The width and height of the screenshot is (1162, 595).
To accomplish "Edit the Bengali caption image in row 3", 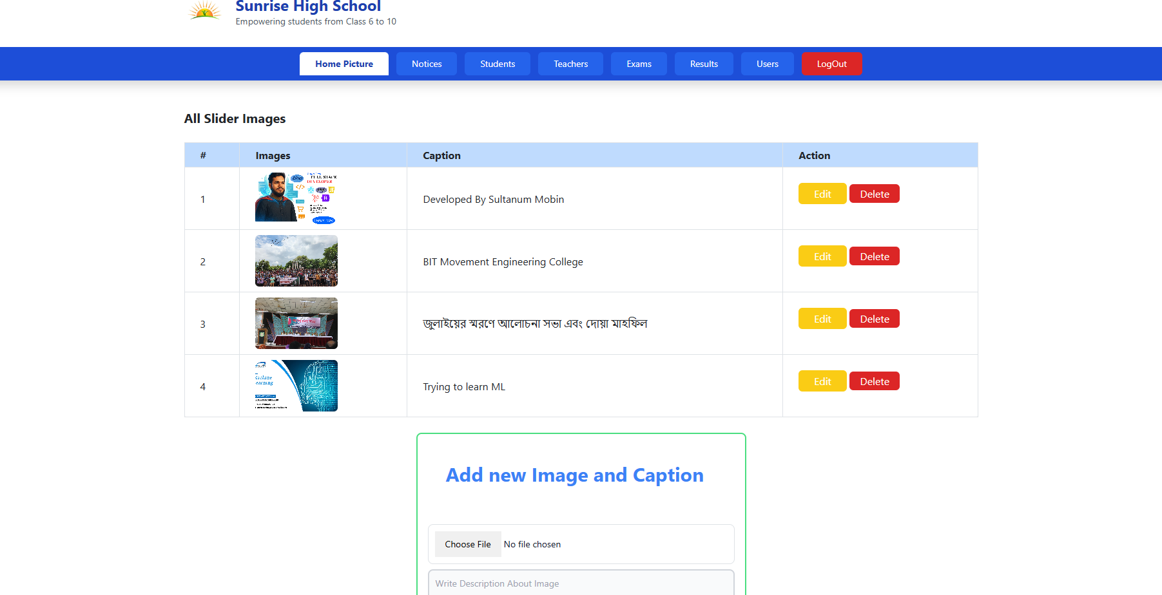I will tap(822, 319).
